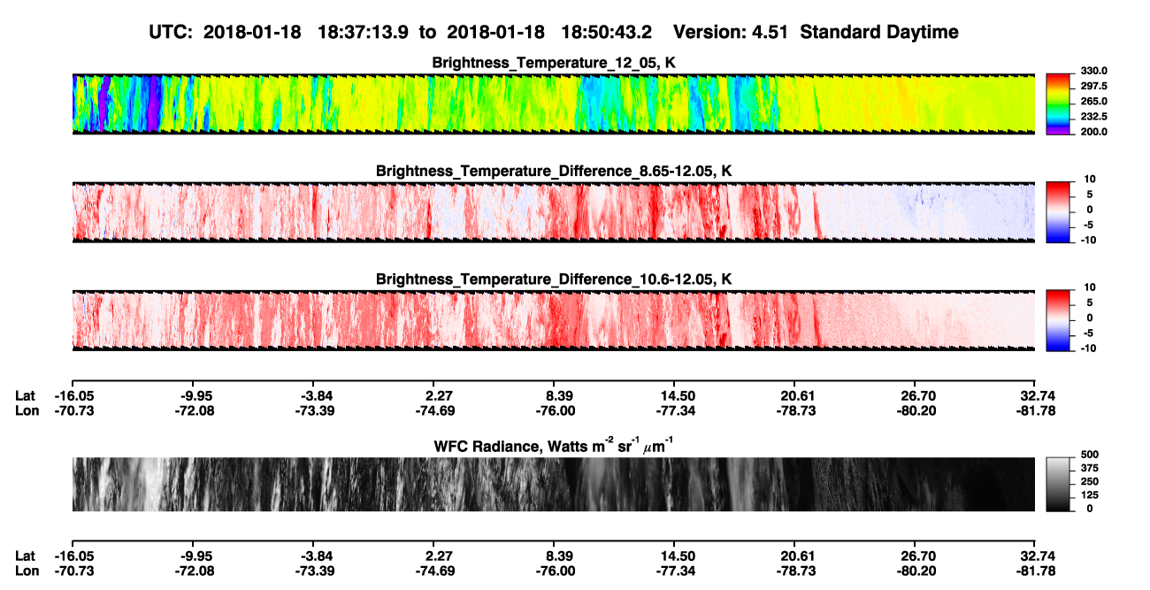Click the 12.05 brightness temperature image strip
The image size is (1150, 590).
tap(554, 104)
